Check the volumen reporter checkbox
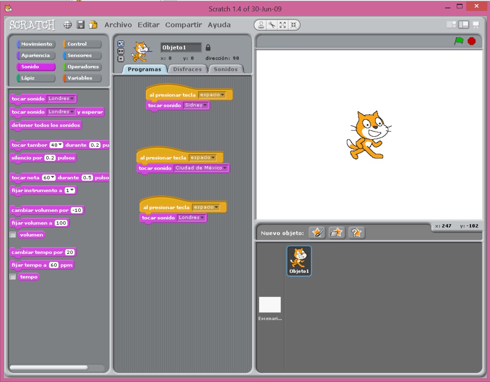The width and height of the screenshot is (490, 382). 12,235
